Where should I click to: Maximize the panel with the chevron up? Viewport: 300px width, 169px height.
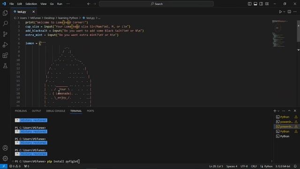click(x=289, y=111)
